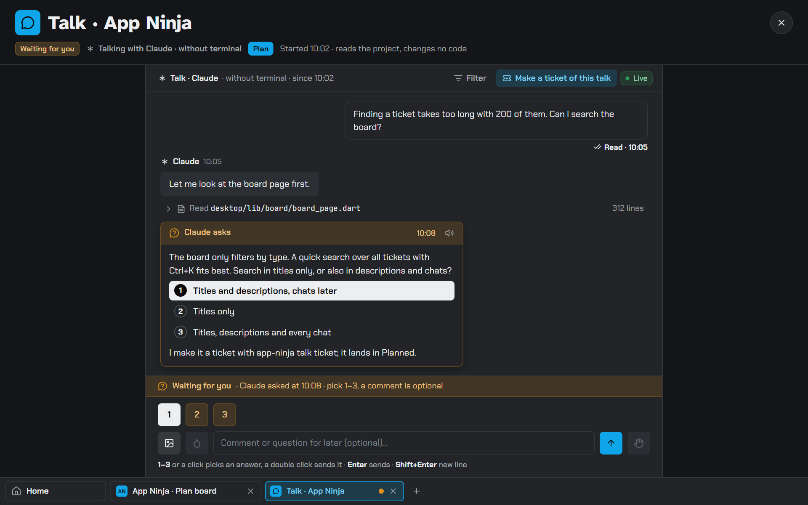Click the file icon next to board_page.dart
Viewport: 808px width, 505px height.
[x=181, y=209]
